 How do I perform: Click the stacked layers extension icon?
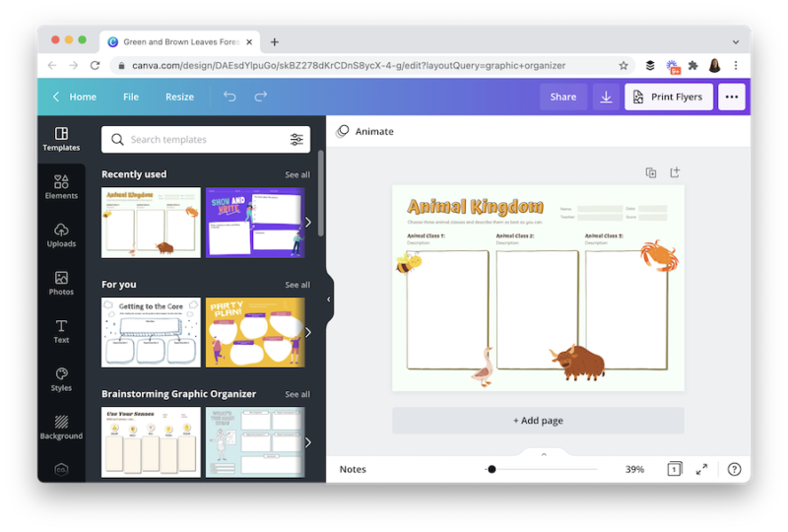point(650,65)
